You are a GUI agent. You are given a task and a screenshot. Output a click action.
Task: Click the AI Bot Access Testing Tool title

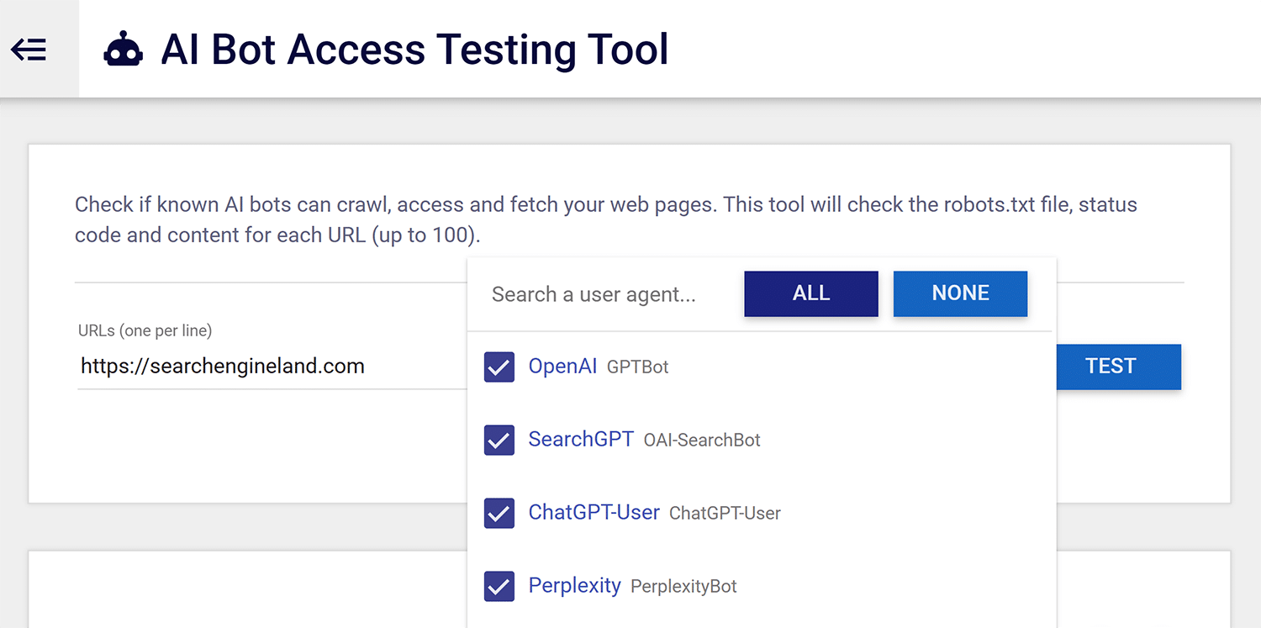414,50
